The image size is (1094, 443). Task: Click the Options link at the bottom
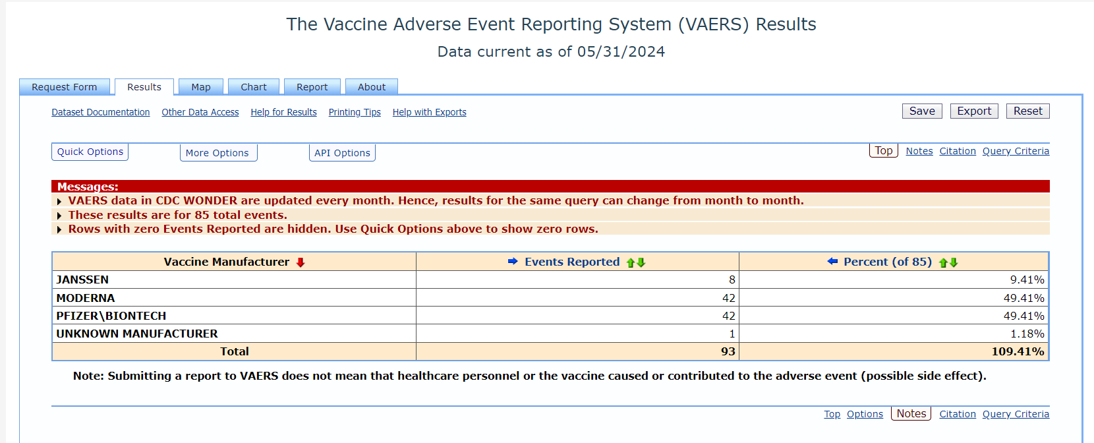[865, 414]
